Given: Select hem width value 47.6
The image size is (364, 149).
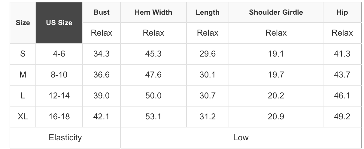Looking at the screenshot, I should click(x=153, y=74).
